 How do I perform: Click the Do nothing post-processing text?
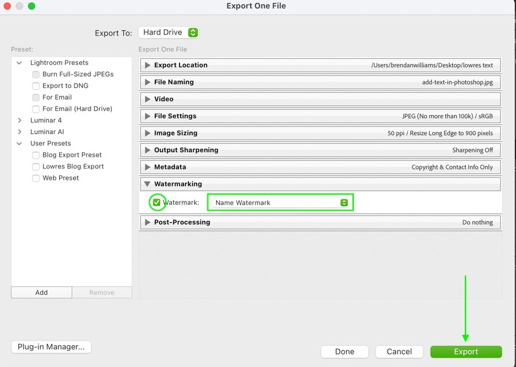point(478,222)
